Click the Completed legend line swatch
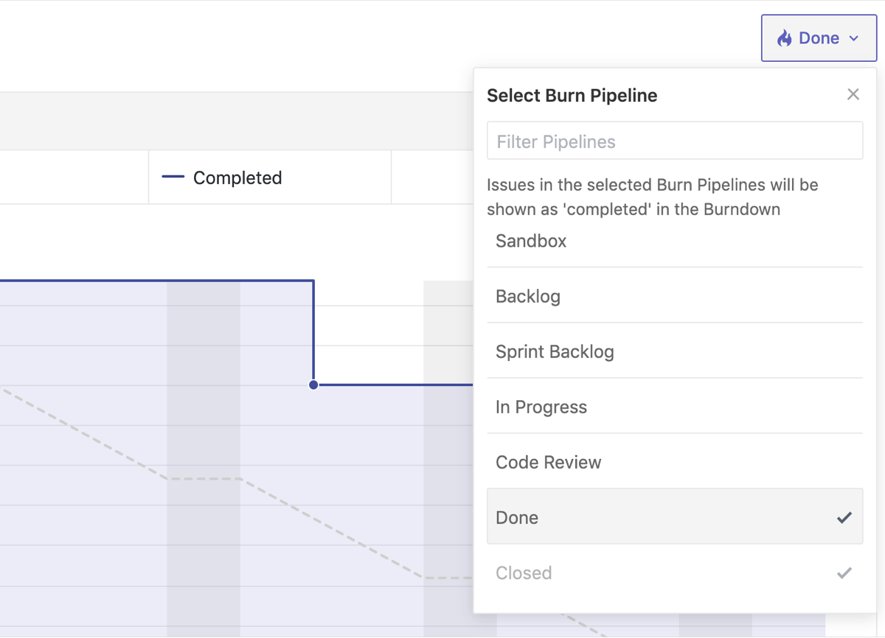The width and height of the screenshot is (885, 638). coord(173,178)
